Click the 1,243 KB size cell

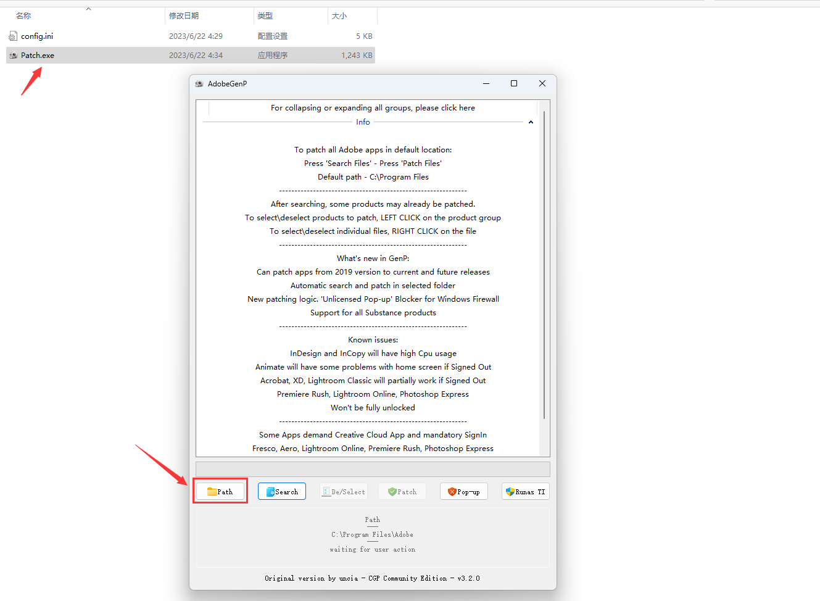(x=357, y=56)
